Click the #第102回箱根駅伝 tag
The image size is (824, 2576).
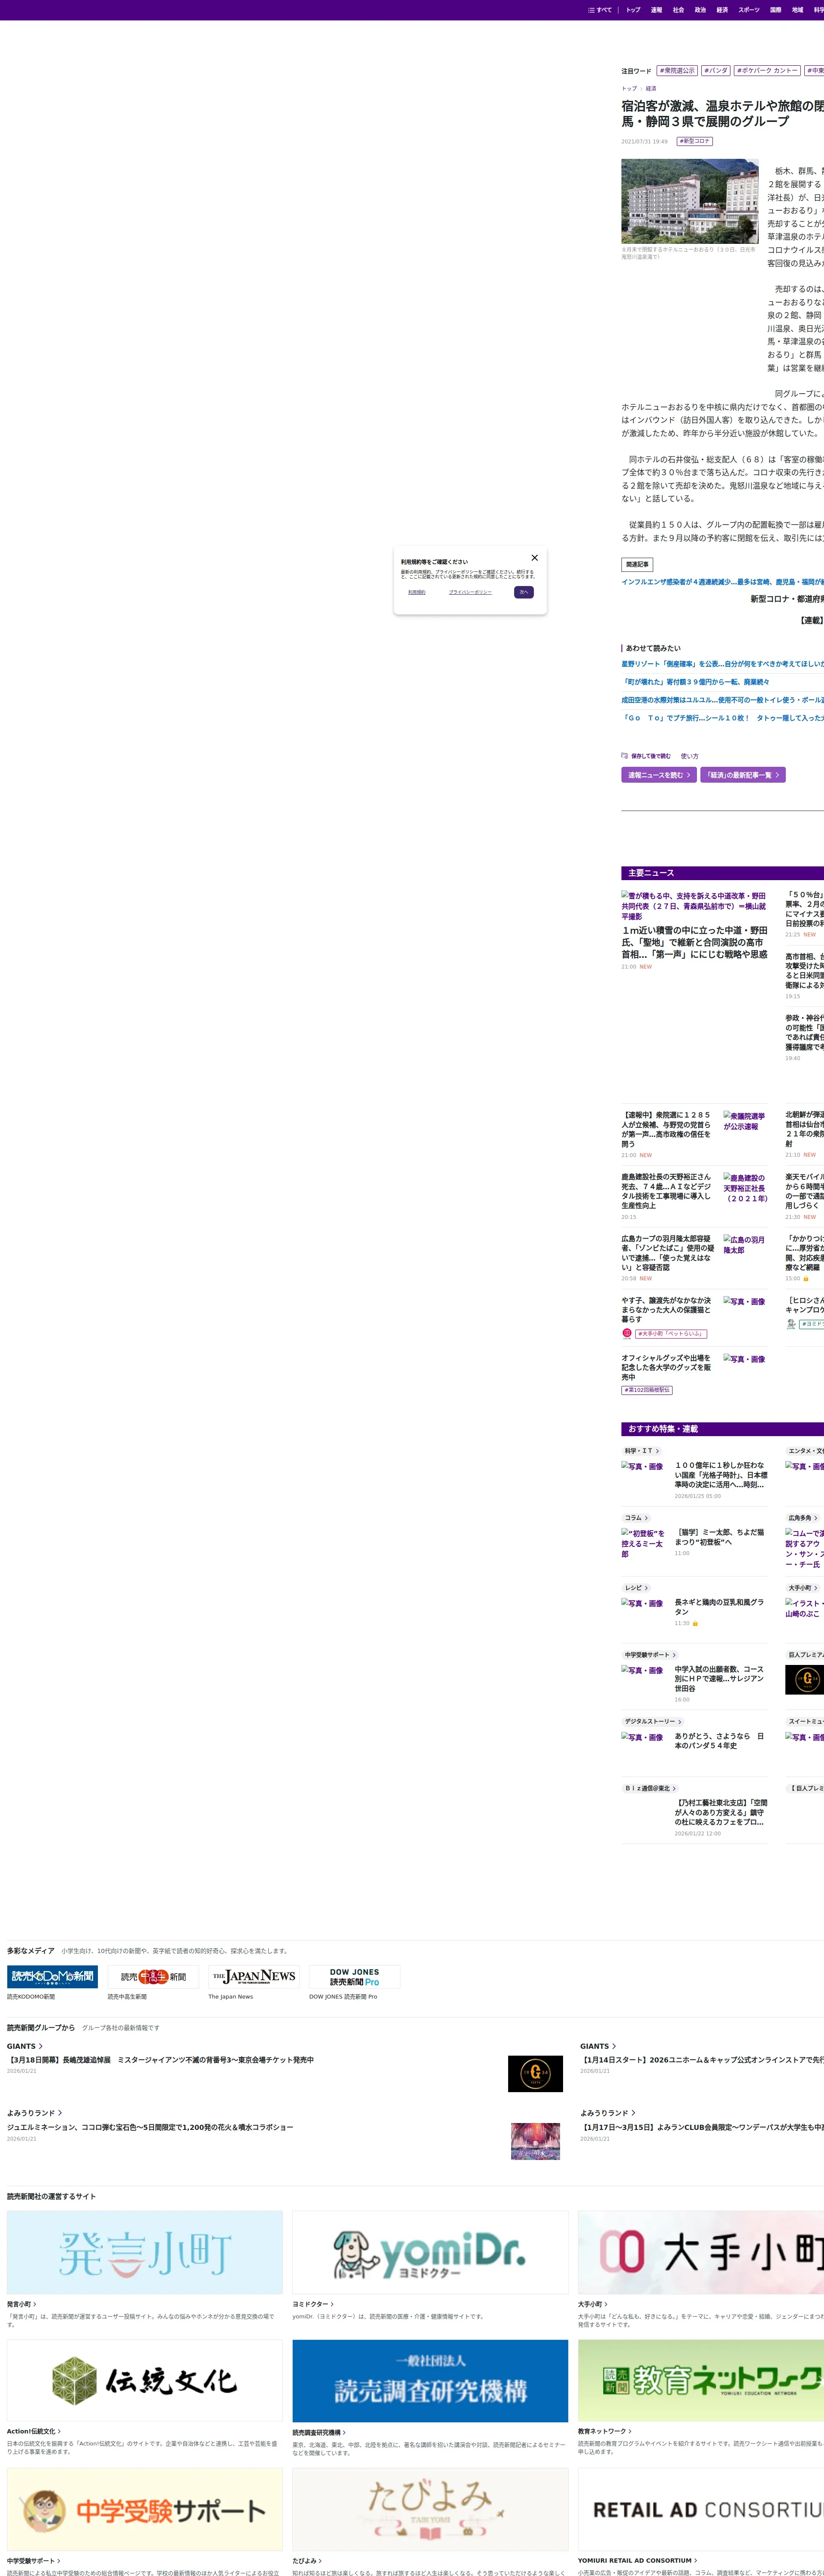pyautogui.click(x=647, y=1390)
